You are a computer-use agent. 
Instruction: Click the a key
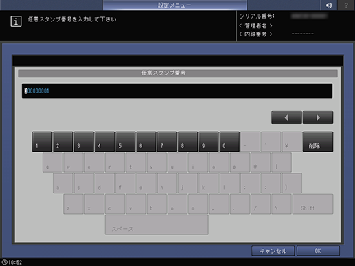63,183
